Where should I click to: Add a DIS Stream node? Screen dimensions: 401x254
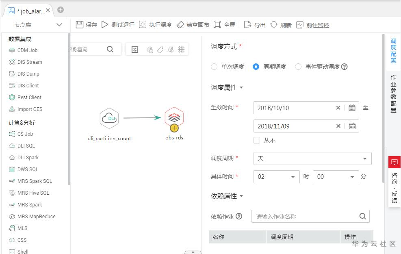pos(25,62)
